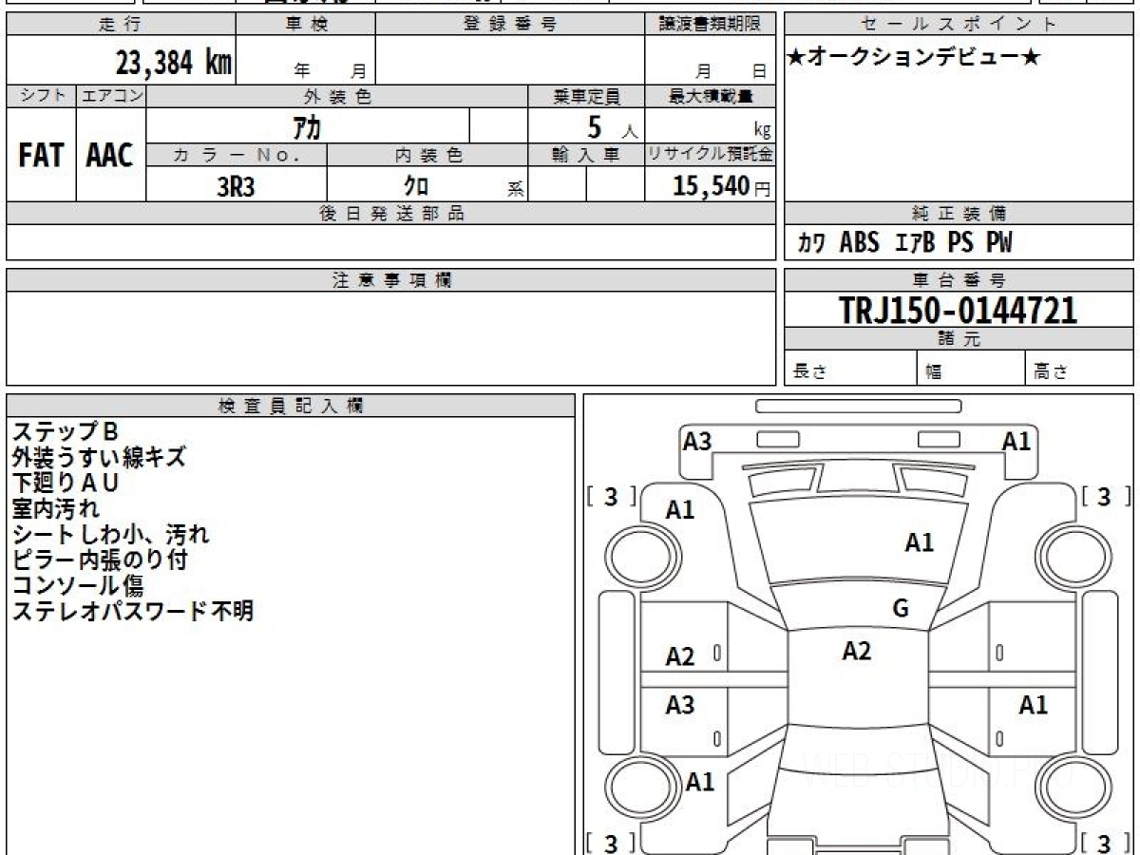Click the セールスポイント header

[959, 25]
